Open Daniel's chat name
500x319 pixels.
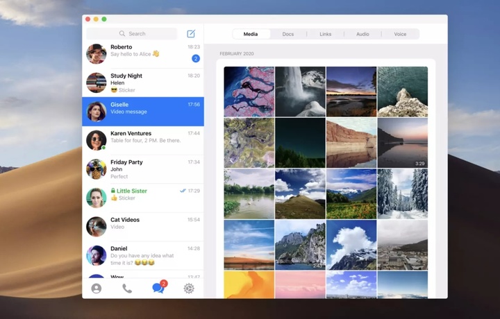pos(119,248)
